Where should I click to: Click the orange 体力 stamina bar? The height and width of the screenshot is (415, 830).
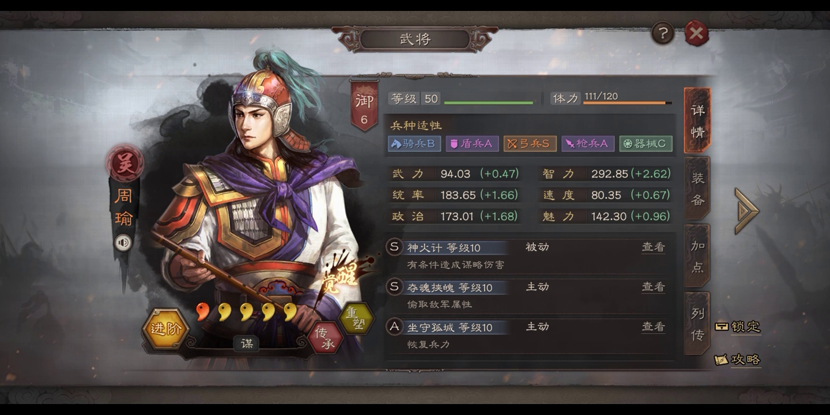[x=627, y=103]
